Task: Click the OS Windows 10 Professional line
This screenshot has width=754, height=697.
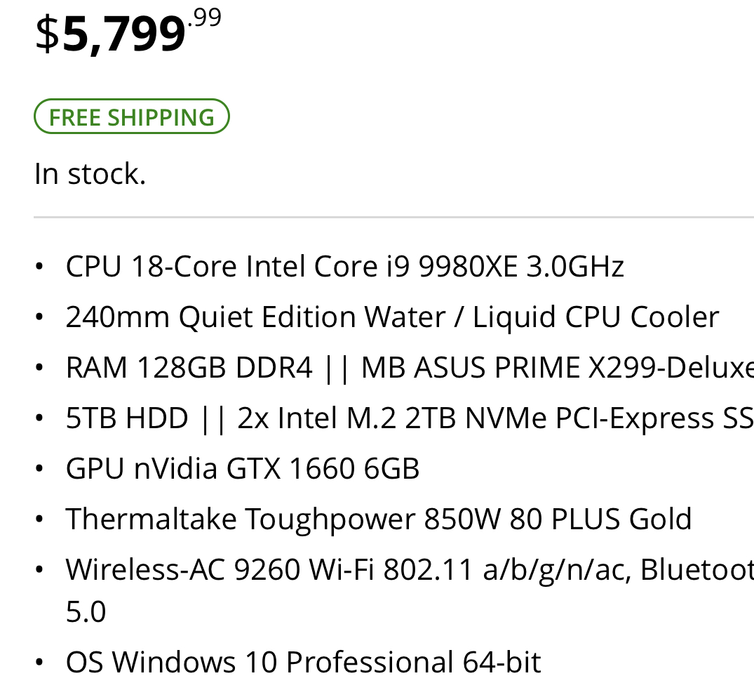Action: pyautogui.click(x=304, y=662)
